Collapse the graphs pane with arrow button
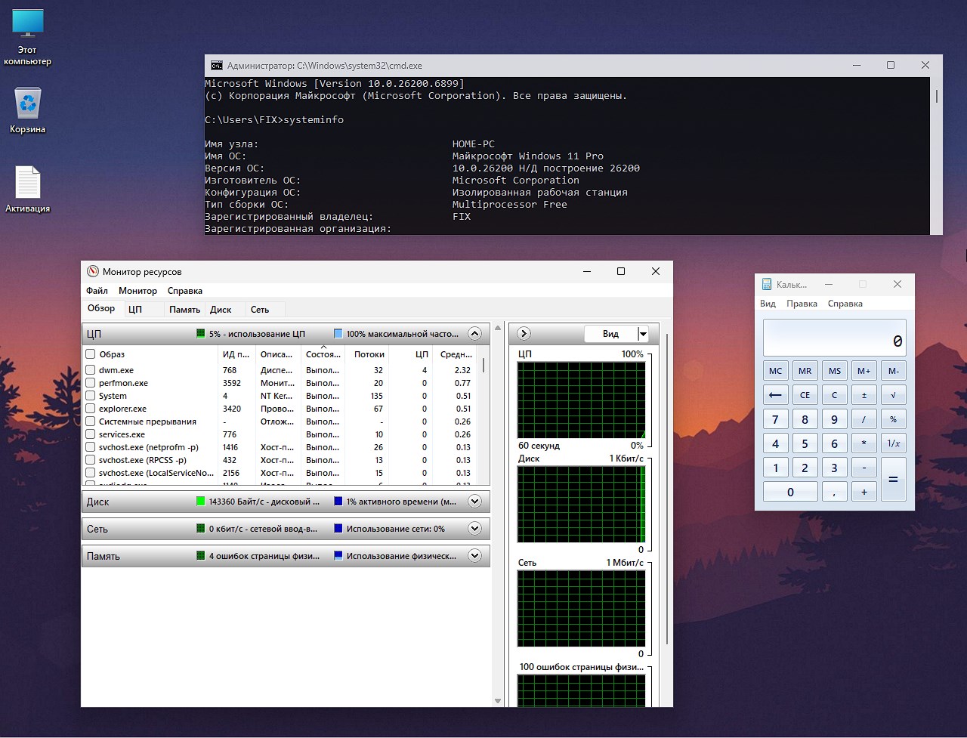The height and width of the screenshot is (738, 967). (524, 333)
